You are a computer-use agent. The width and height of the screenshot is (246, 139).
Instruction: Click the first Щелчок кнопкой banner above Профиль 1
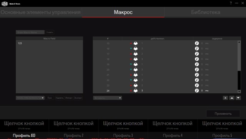click(x=24, y=125)
